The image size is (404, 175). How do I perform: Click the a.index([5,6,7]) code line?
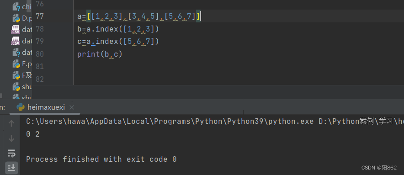click(118, 42)
